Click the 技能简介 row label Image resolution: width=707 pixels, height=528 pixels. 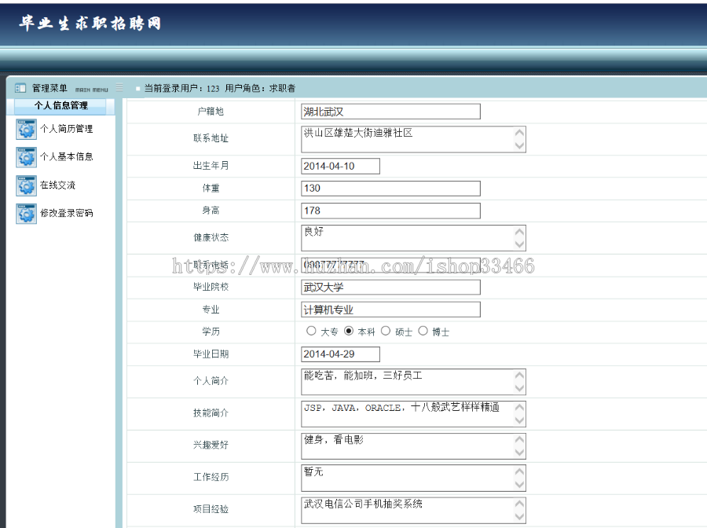coord(211,413)
